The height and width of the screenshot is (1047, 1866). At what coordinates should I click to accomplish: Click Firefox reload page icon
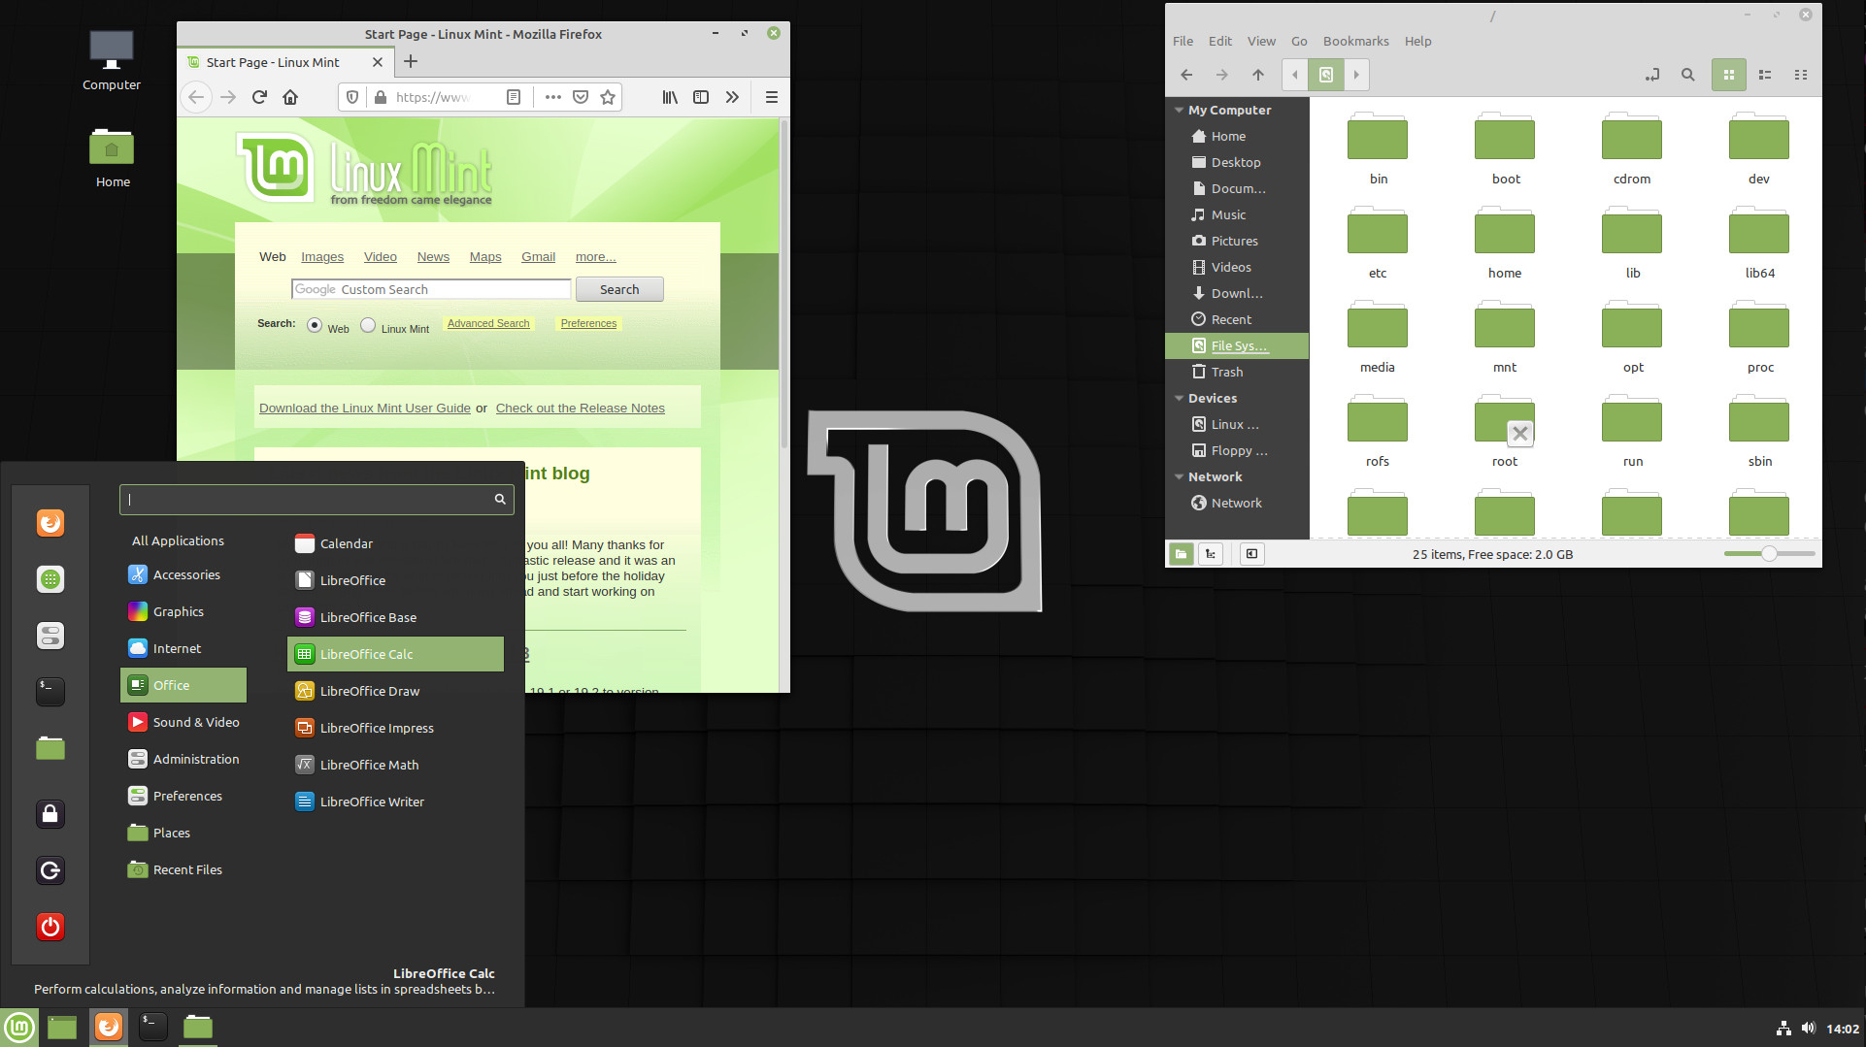click(259, 97)
